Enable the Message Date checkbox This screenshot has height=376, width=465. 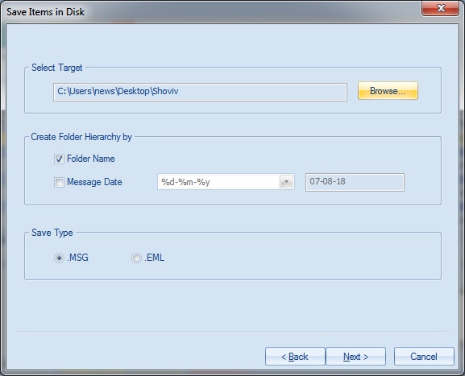click(59, 182)
